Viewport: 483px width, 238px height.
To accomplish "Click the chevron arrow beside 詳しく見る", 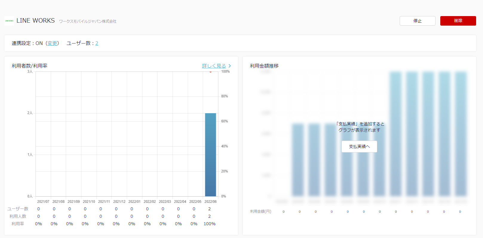I will click(229, 66).
